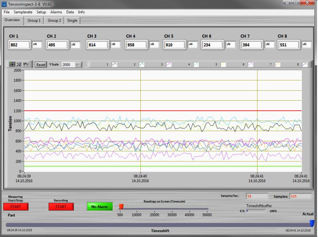
Task: Click channel 3 plot legend icon
Action: point(169,64)
